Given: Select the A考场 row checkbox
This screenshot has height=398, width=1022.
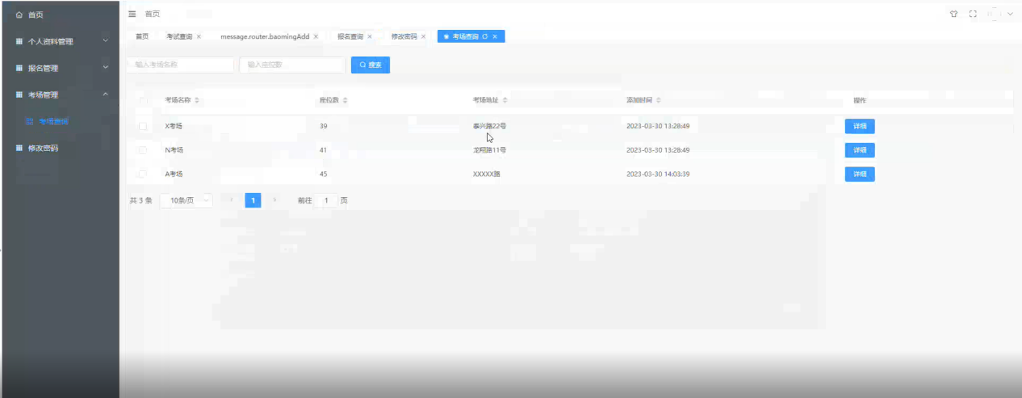Looking at the screenshot, I should 143,174.
